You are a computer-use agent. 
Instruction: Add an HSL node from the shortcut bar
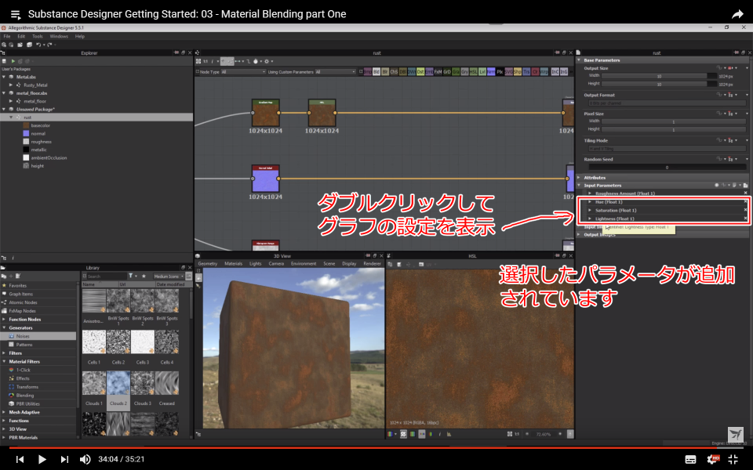(x=474, y=71)
